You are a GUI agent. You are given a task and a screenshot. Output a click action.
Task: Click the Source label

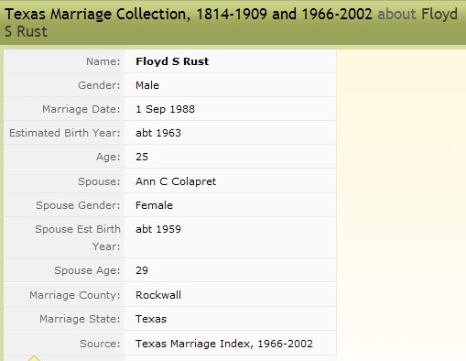100,344
